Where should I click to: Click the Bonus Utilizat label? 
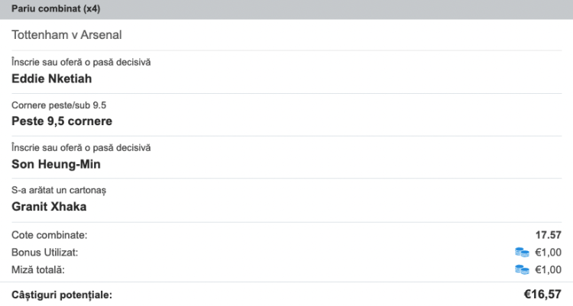click(x=44, y=253)
